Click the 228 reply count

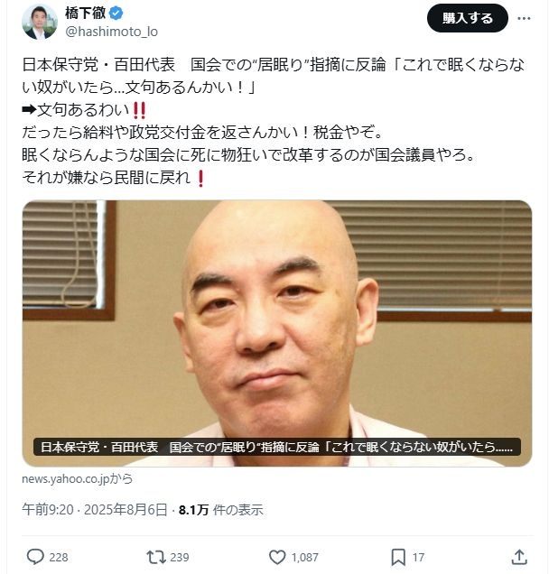pyautogui.click(x=59, y=557)
